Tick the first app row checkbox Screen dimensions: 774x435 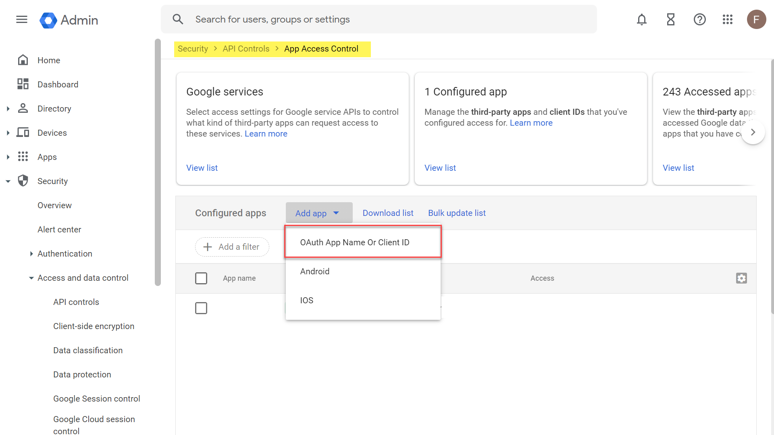201,308
